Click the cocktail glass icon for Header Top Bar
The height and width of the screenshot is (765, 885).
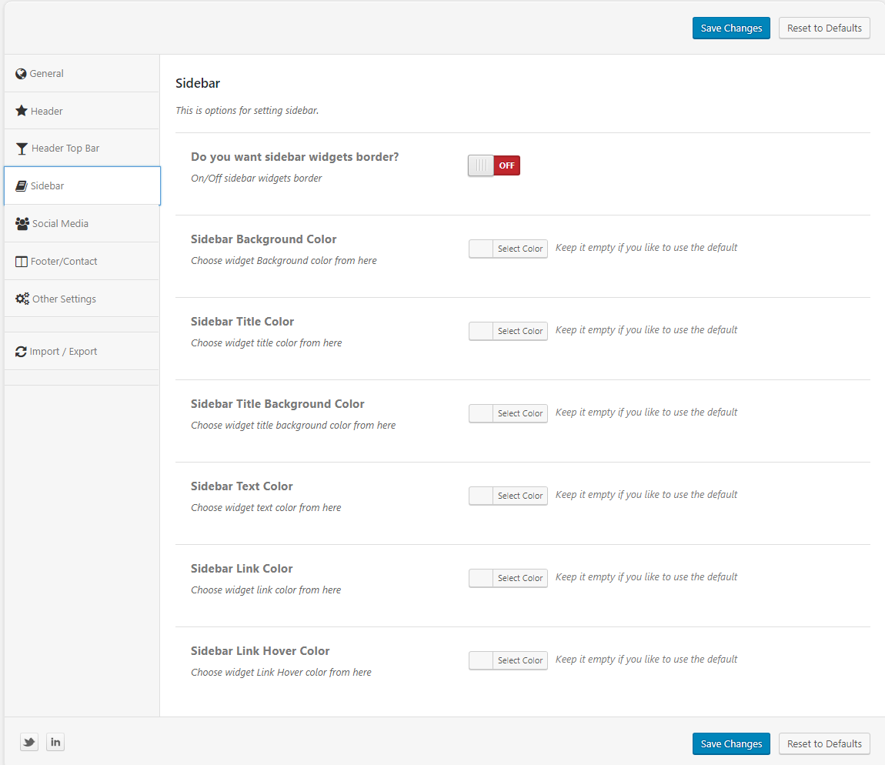(x=22, y=149)
